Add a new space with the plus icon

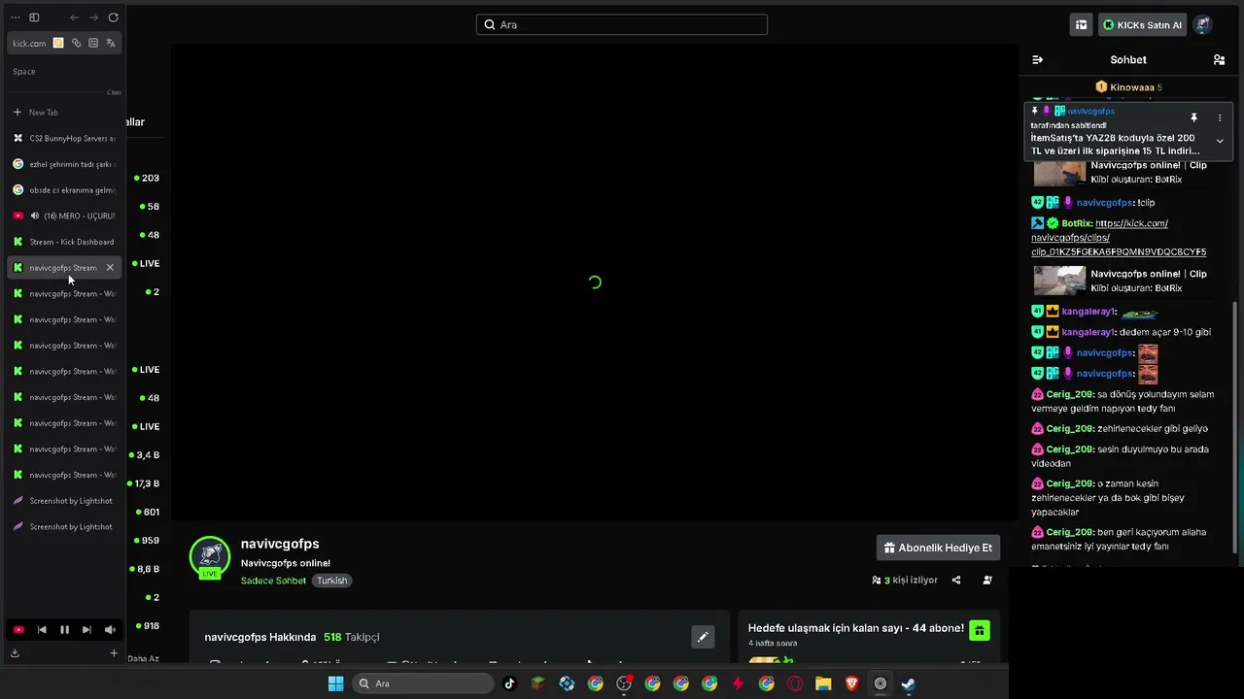pos(114,653)
